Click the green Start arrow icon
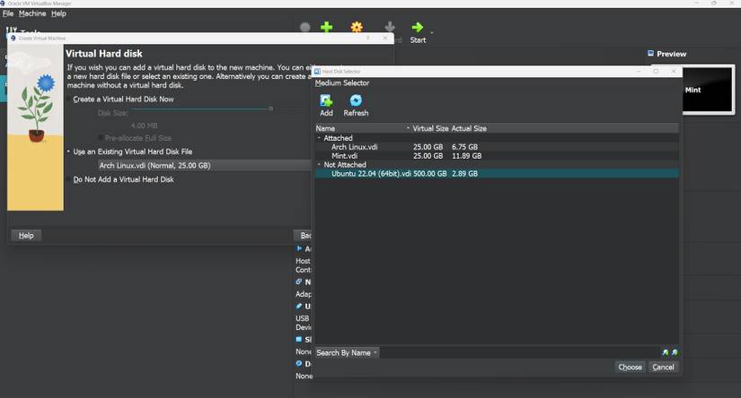This screenshot has height=398, width=741. 418,28
